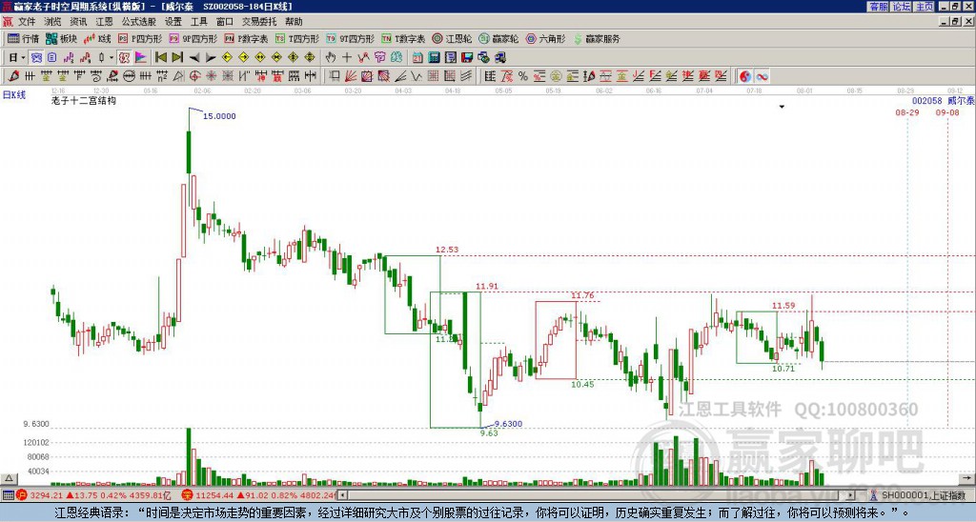The image size is (976, 522).
Task: Toggle the 权 ex-rights adjustment button
Action: pos(124,58)
